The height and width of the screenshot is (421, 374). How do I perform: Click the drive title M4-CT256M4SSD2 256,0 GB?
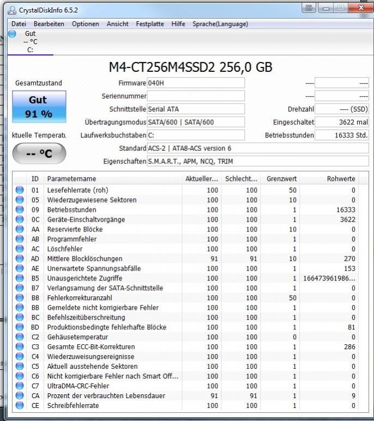(190, 67)
